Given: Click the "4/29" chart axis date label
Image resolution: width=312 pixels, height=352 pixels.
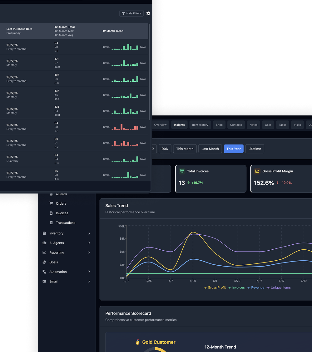Looking at the screenshot, I should [193, 281].
